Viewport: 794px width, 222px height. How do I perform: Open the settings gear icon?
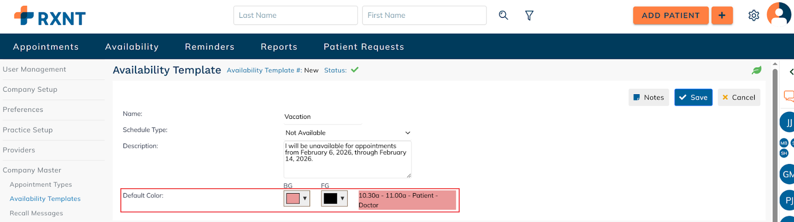(x=753, y=16)
